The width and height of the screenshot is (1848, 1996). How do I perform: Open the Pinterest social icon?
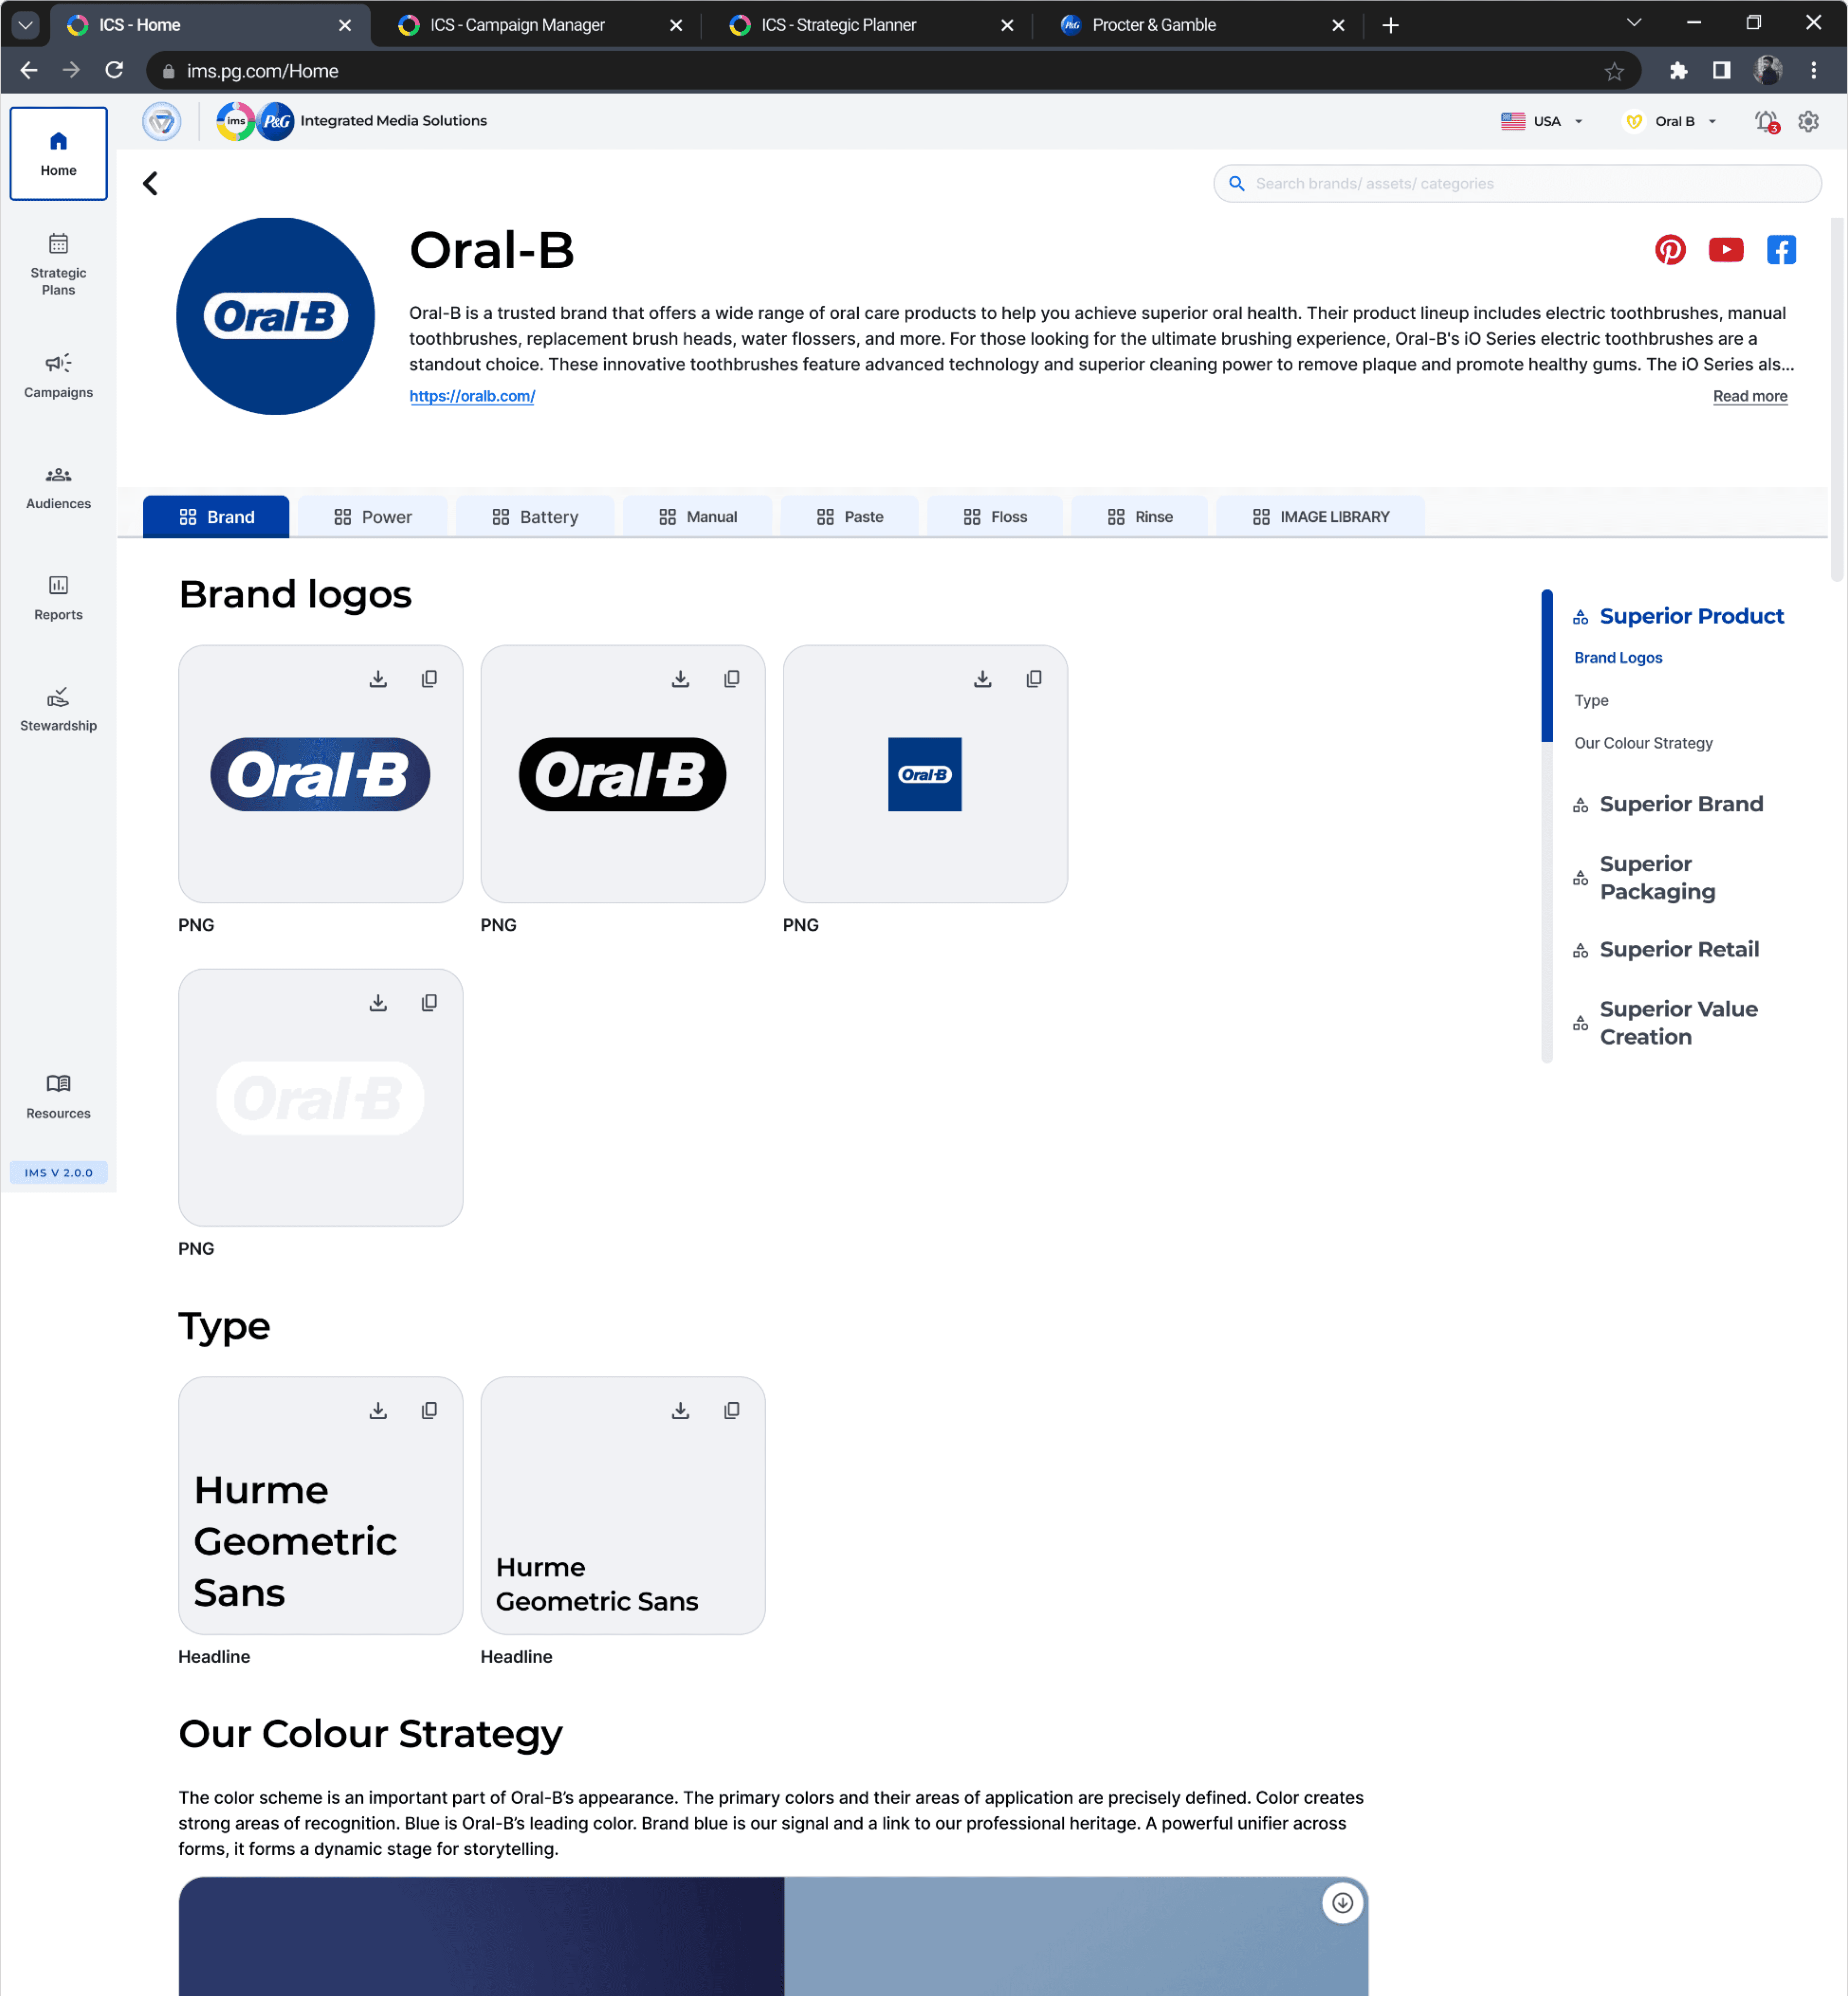point(1669,250)
